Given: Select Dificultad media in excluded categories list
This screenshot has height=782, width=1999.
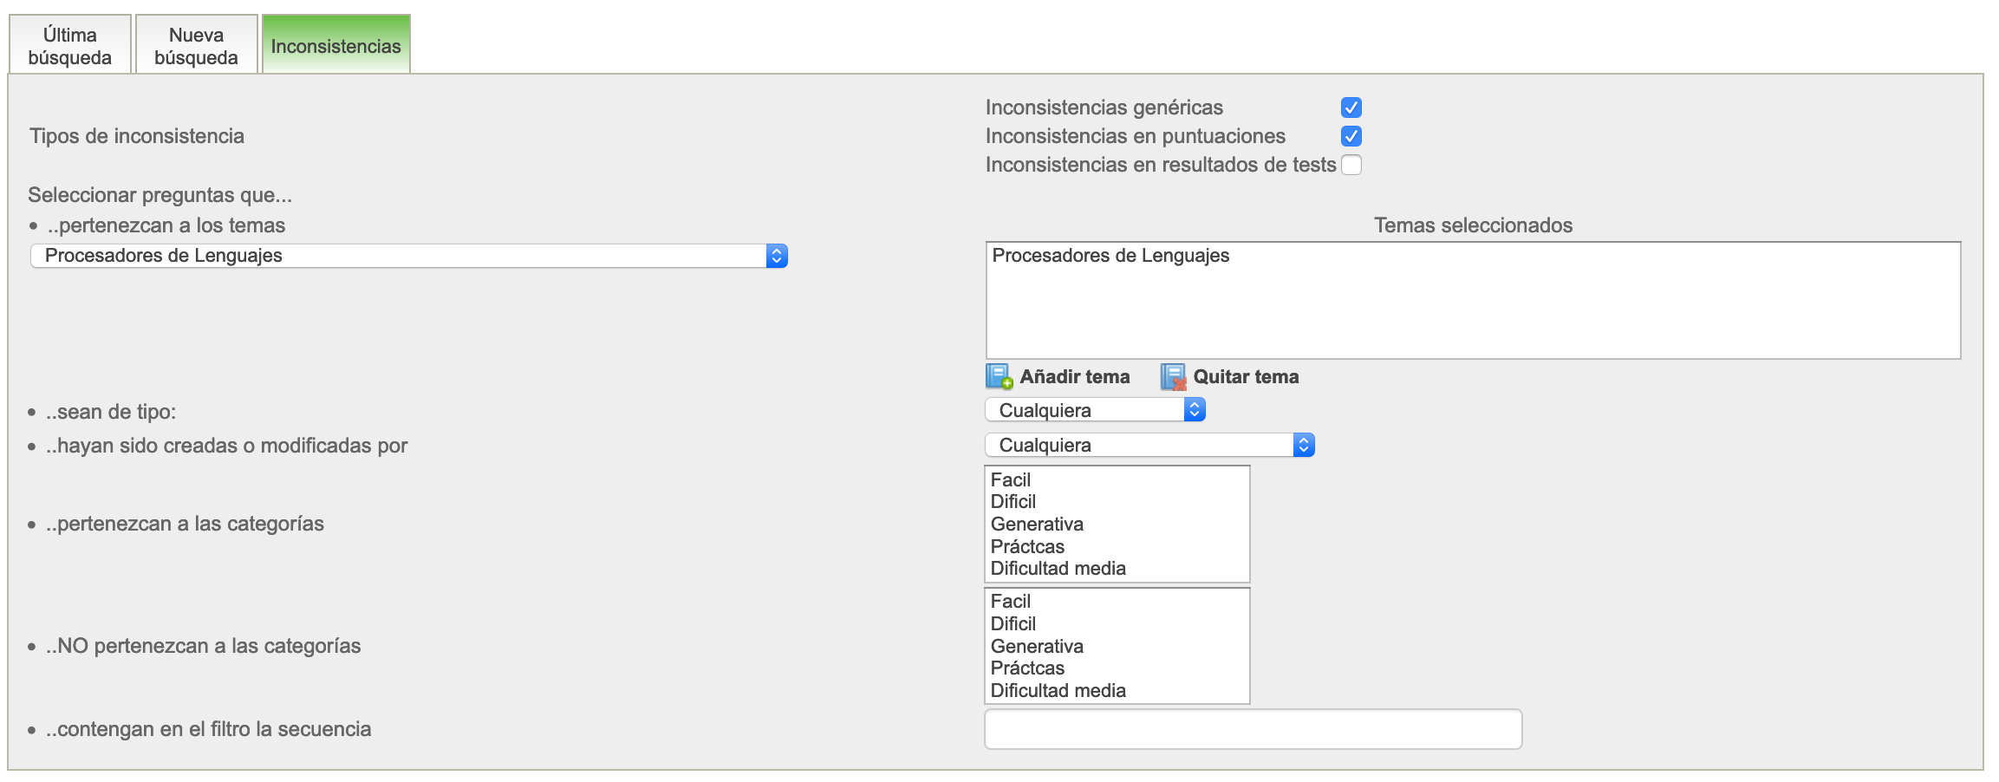Looking at the screenshot, I should [1058, 691].
